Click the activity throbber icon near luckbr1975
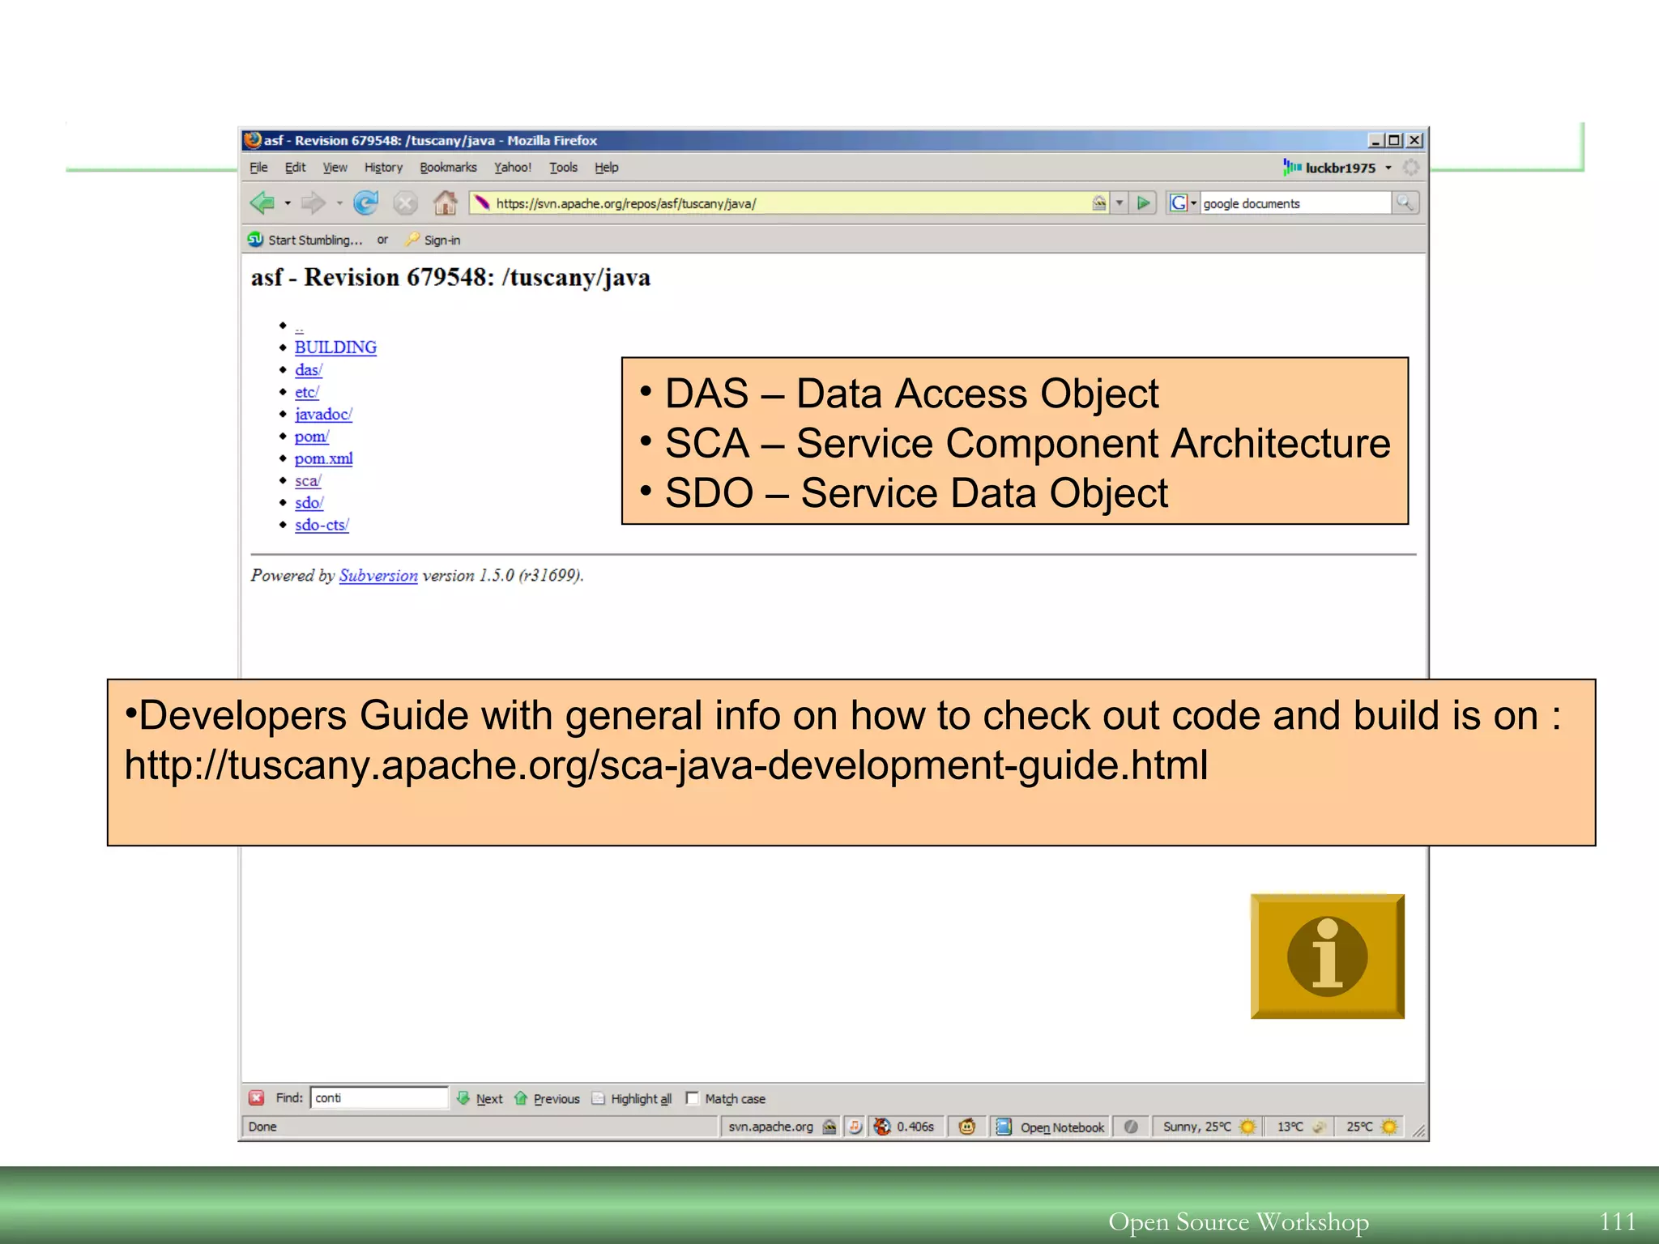The width and height of the screenshot is (1659, 1244). (x=1410, y=168)
